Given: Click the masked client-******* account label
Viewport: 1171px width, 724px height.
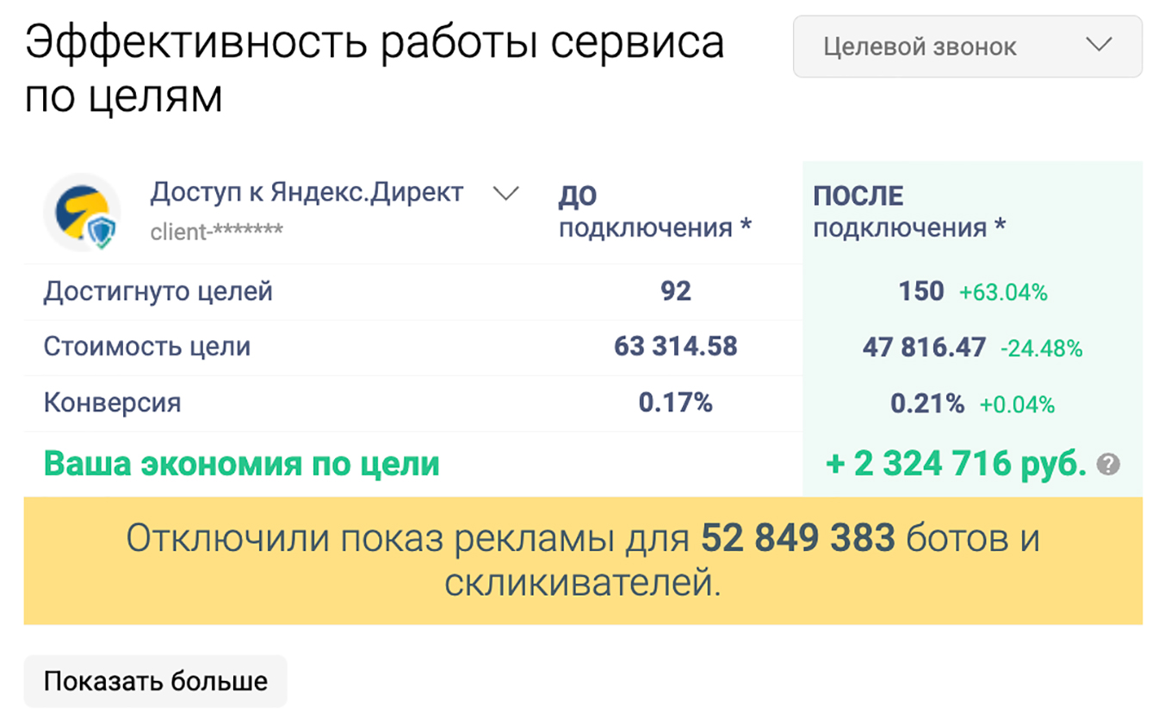Looking at the screenshot, I should 216,231.
